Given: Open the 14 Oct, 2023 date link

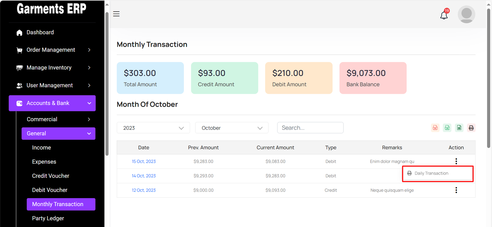Looking at the screenshot, I should pyautogui.click(x=144, y=176).
